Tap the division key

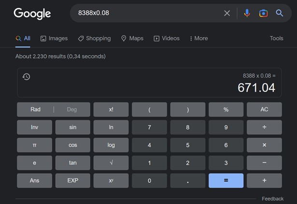(x=264, y=127)
